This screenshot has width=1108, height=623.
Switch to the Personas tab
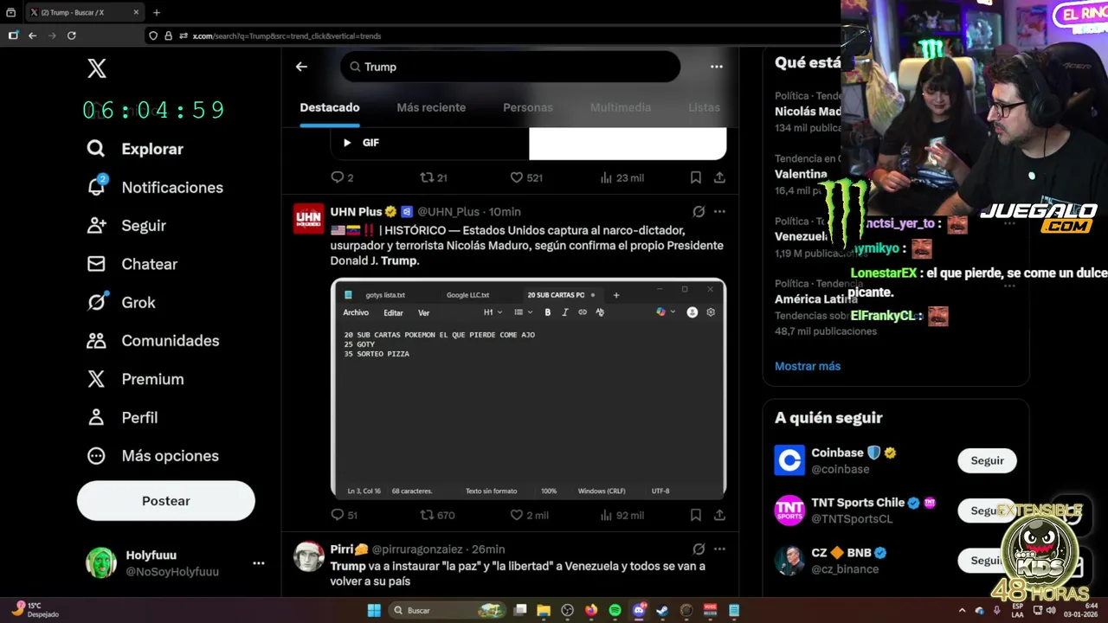click(x=528, y=107)
